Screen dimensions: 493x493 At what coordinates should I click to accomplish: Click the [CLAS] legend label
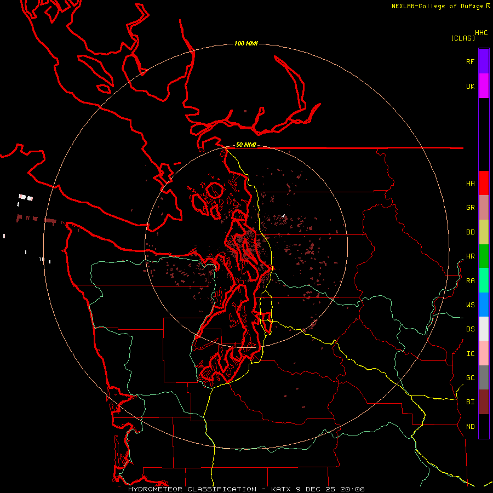pyautogui.click(x=463, y=38)
